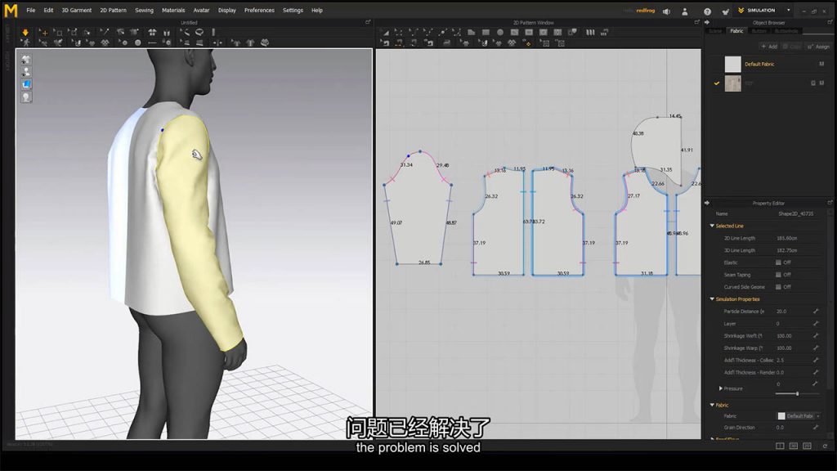Open the Avatar menu
The width and height of the screenshot is (837, 471).
pyautogui.click(x=201, y=10)
